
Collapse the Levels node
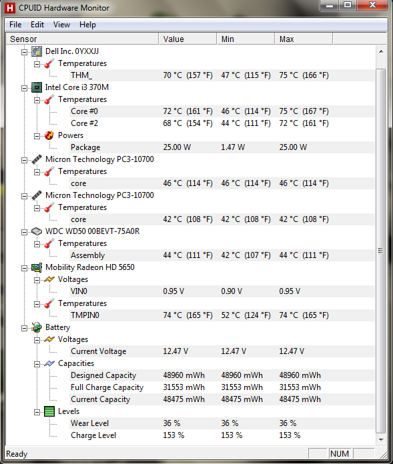click(37, 412)
